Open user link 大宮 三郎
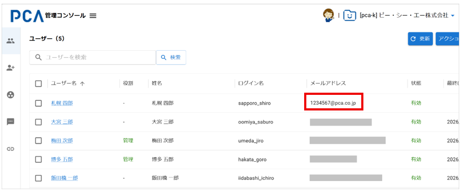The width and height of the screenshot is (463, 194). [x=62, y=122]
